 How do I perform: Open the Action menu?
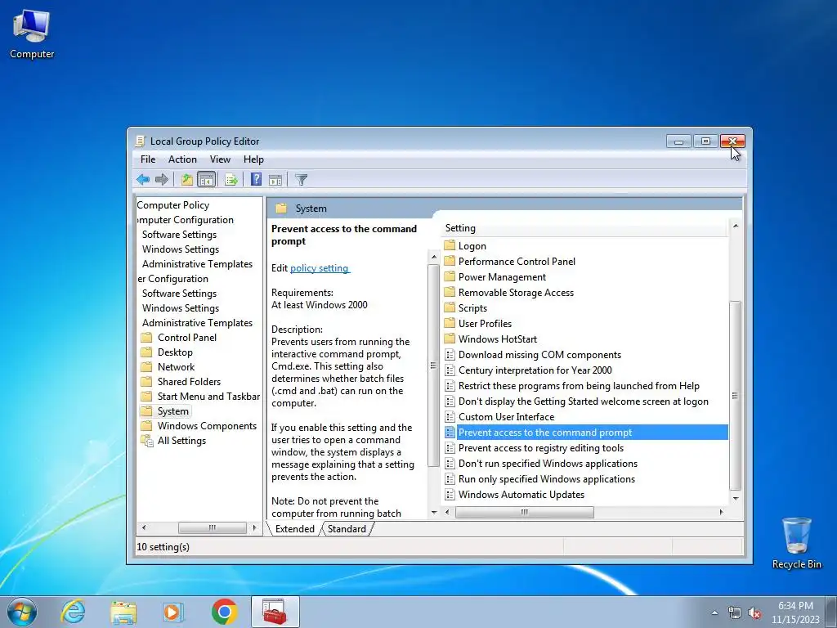click(182, 159)
